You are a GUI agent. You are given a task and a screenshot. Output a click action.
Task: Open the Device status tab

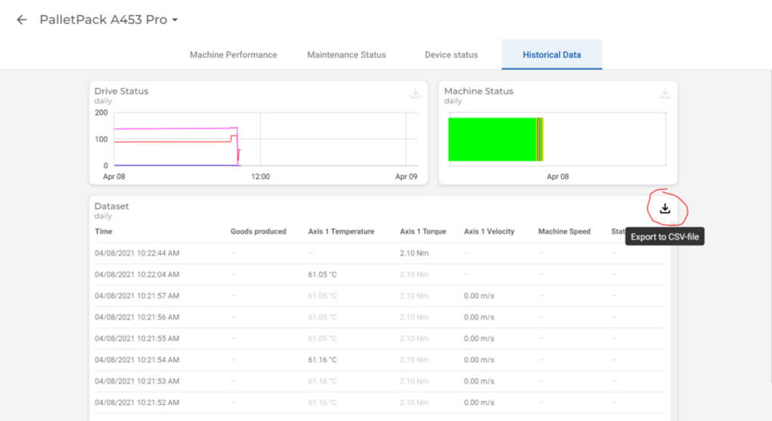[x=451, y=54]
